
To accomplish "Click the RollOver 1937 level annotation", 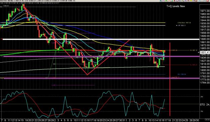I will 184,23.
